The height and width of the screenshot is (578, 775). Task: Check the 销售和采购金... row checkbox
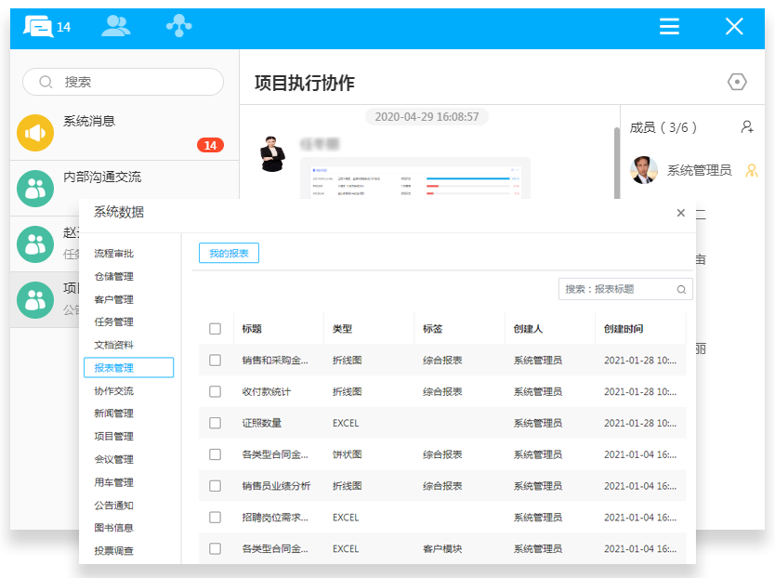point(215,360)
